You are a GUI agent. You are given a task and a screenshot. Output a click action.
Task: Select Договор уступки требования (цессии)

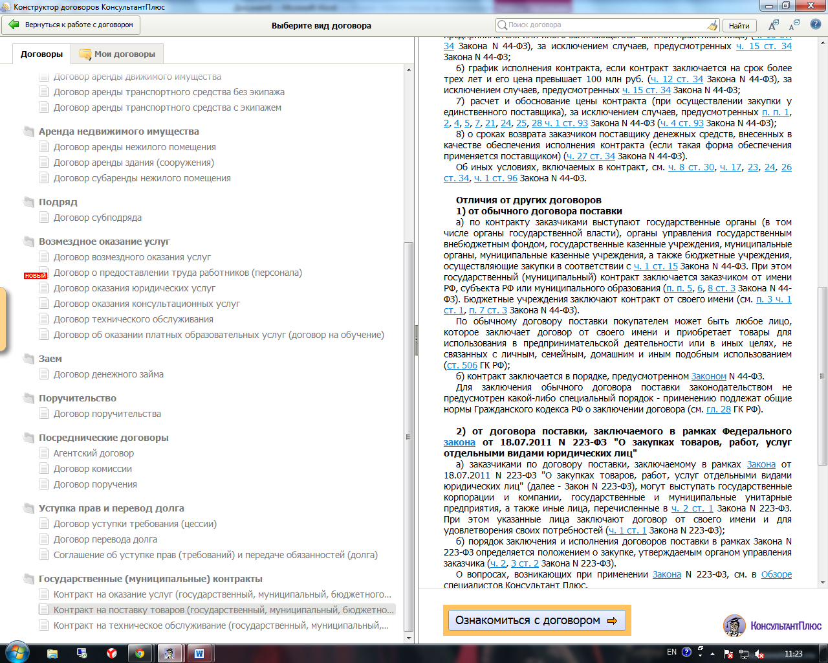click(x=135, y=524)
